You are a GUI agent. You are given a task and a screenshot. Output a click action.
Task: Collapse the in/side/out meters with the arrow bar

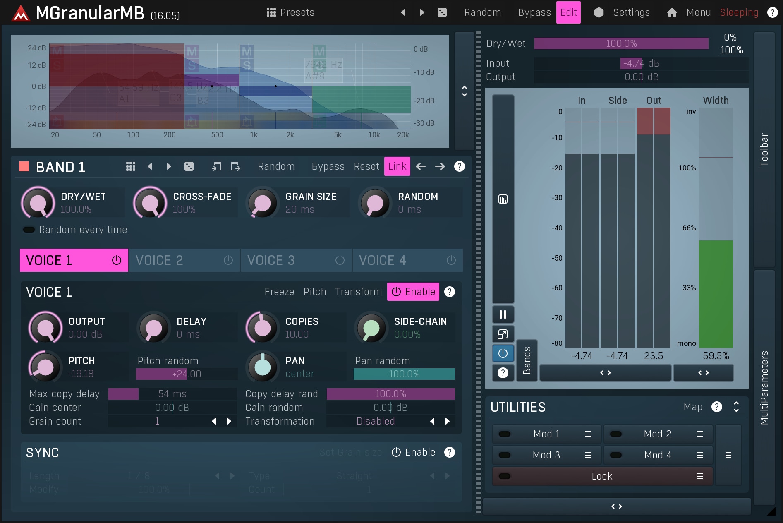(606, 373)
